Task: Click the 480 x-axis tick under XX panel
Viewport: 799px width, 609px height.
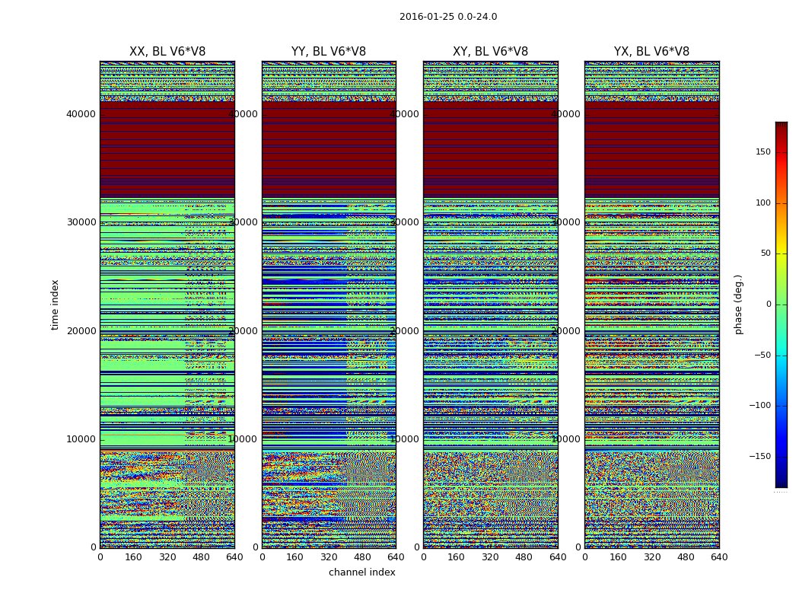Action: click(x=201, y=557)
